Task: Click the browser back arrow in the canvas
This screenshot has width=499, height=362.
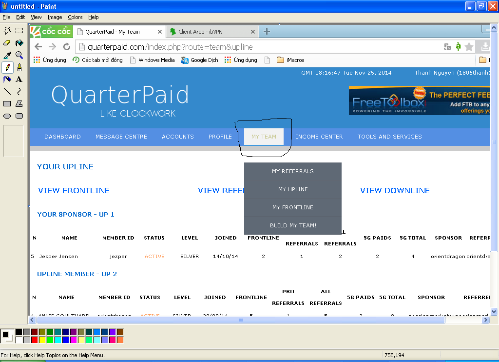Action: click(x=38, y=47)
